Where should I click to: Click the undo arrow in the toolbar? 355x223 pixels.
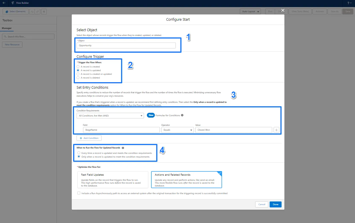[x=32, y=12]
